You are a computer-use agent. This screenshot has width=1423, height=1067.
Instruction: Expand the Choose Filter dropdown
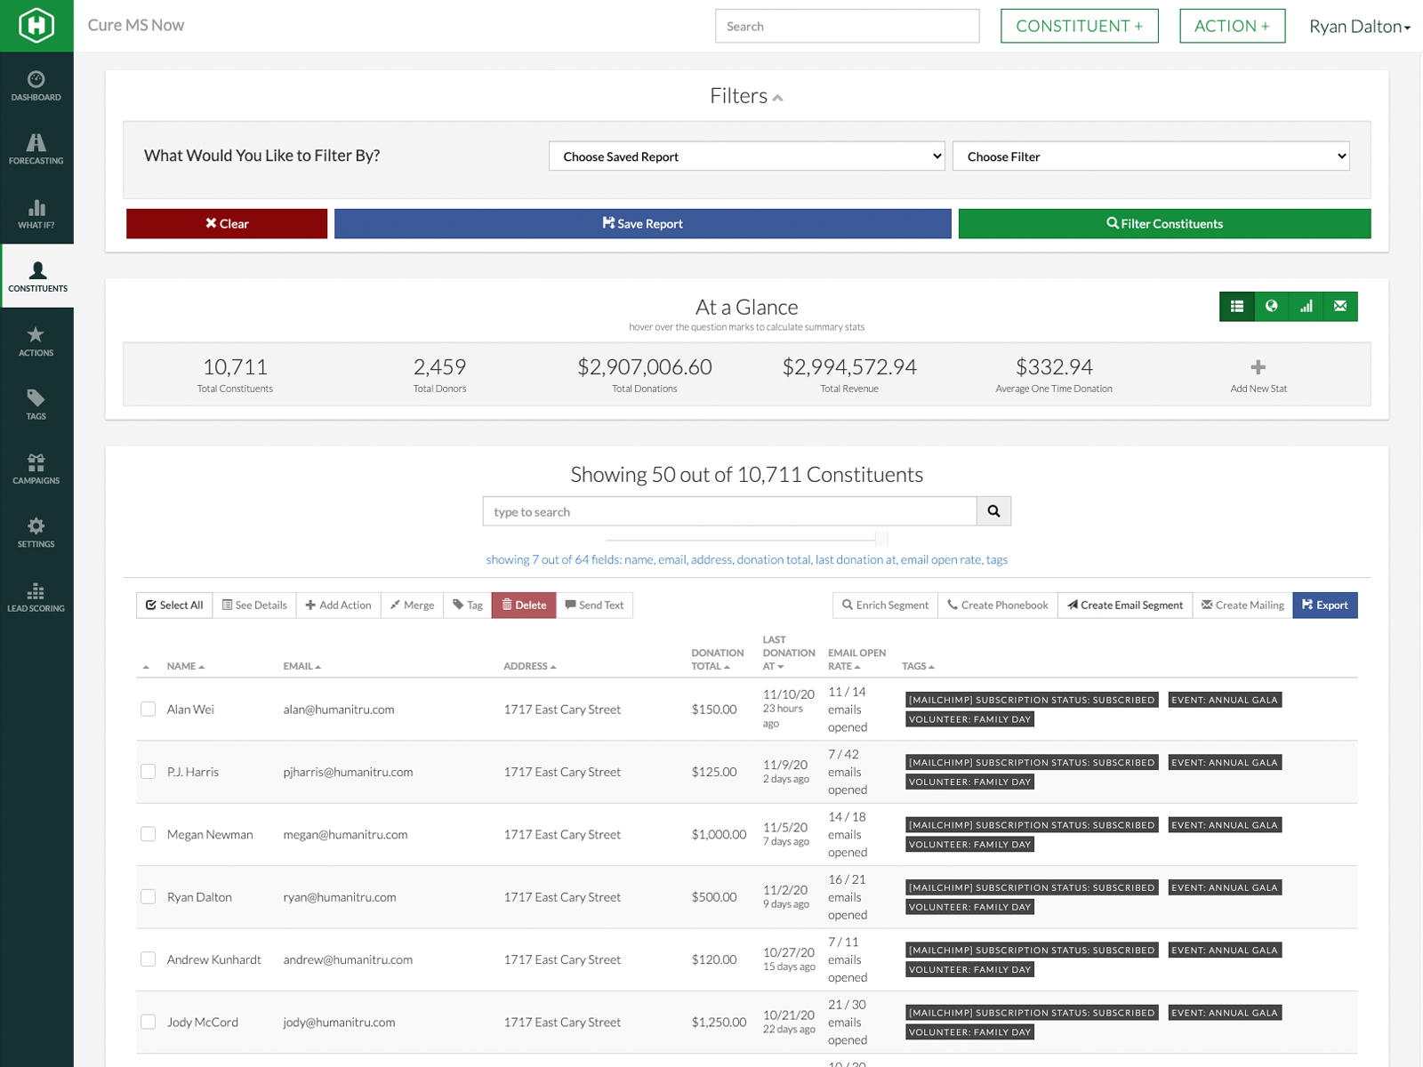tap(1151, 156)
